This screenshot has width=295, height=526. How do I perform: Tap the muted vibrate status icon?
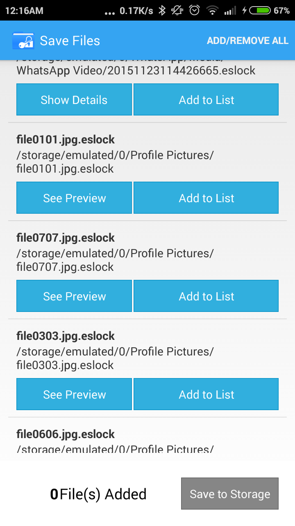178,11
